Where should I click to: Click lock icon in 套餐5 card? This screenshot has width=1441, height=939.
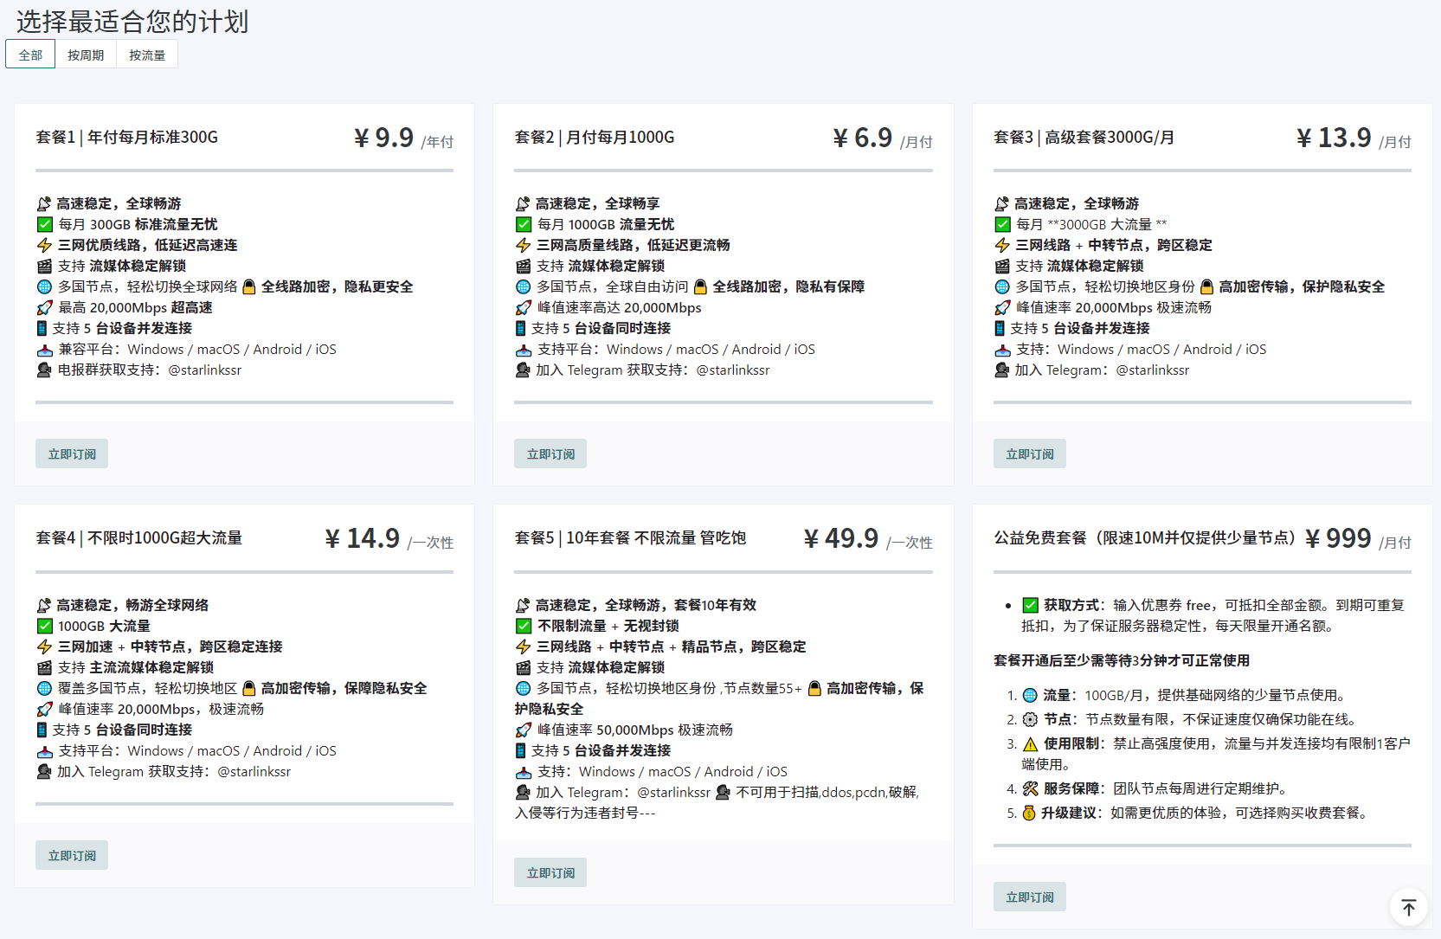814,689
